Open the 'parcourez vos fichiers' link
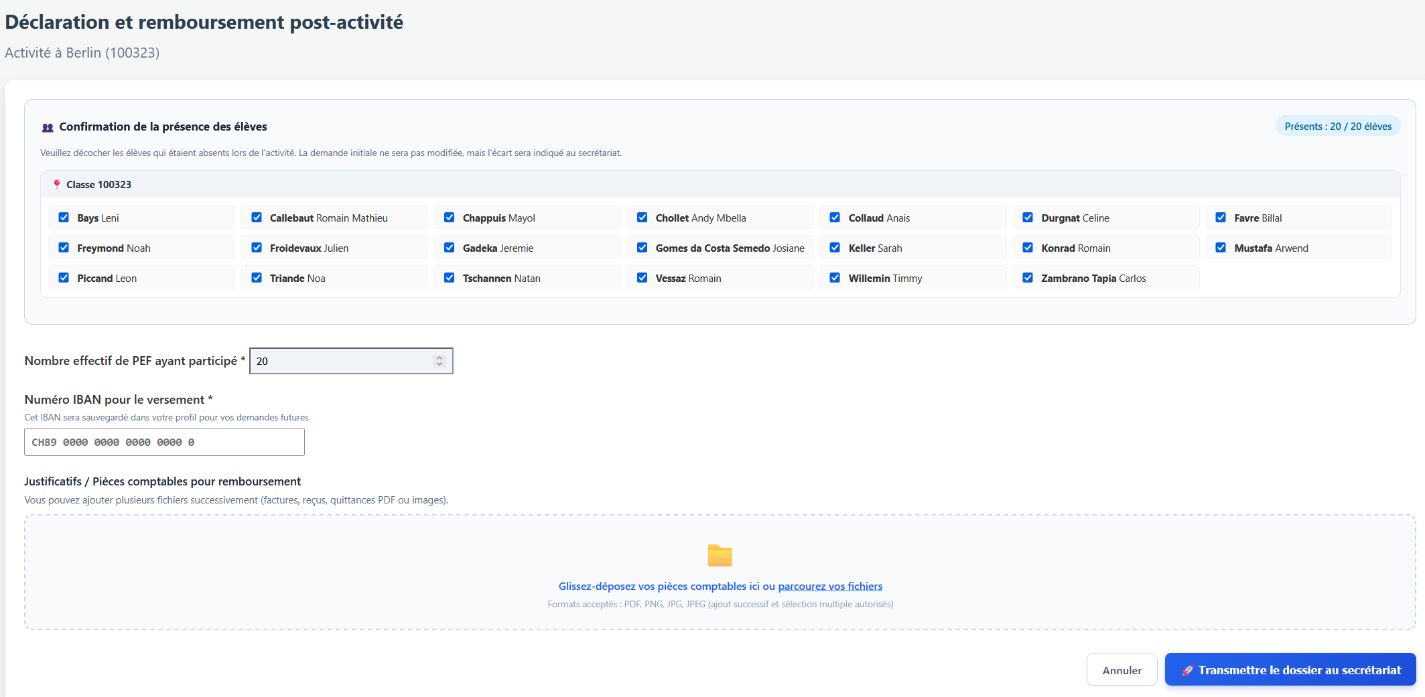Viewport: 1425px width, 697px height. pyautogui.click(x=830, y=586)
